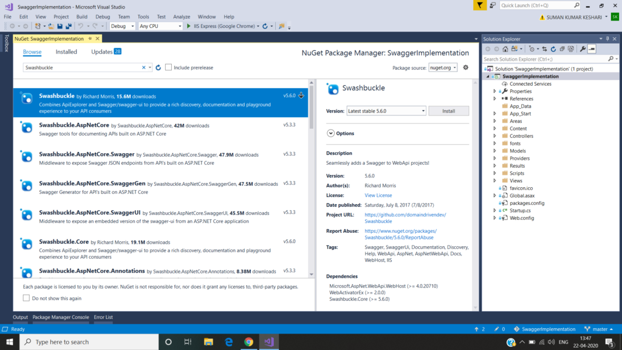The image size is (622, 350).
Task: Click the Quick Launch search box
Action: pyautogui.click(x=539, y=5)
